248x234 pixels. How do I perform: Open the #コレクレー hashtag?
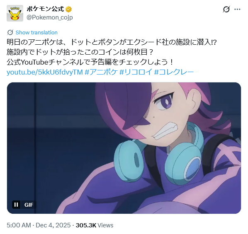174,72
